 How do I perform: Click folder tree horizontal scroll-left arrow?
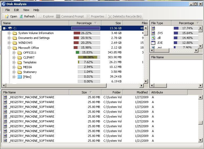tap(4, 86)
